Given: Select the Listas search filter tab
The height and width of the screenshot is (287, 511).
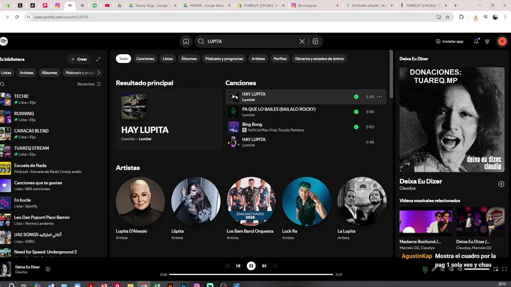Looking at the screenshot, I should pos(168,59).
